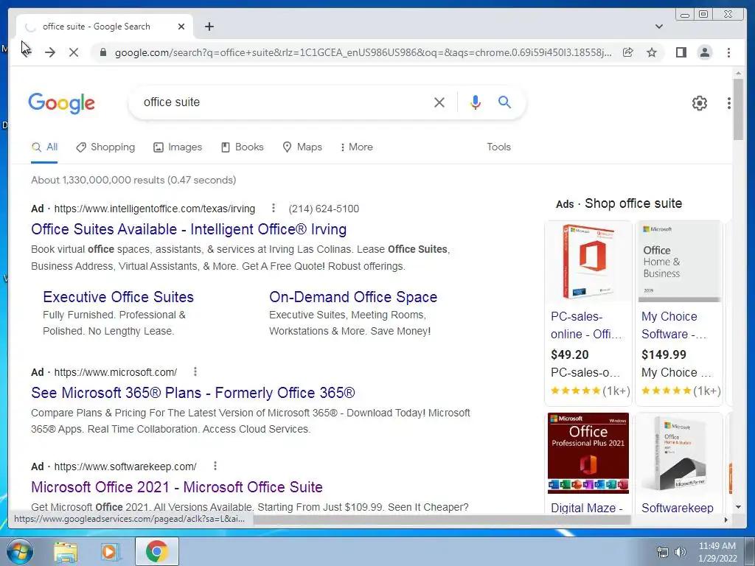Stop page loading with the X button
Screen dimensions: 755x566
pos(74,52)
